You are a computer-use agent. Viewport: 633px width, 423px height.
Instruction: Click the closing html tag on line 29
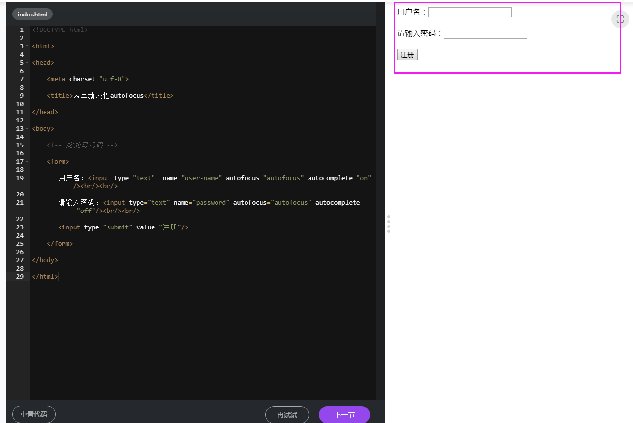tap(45, 277)
